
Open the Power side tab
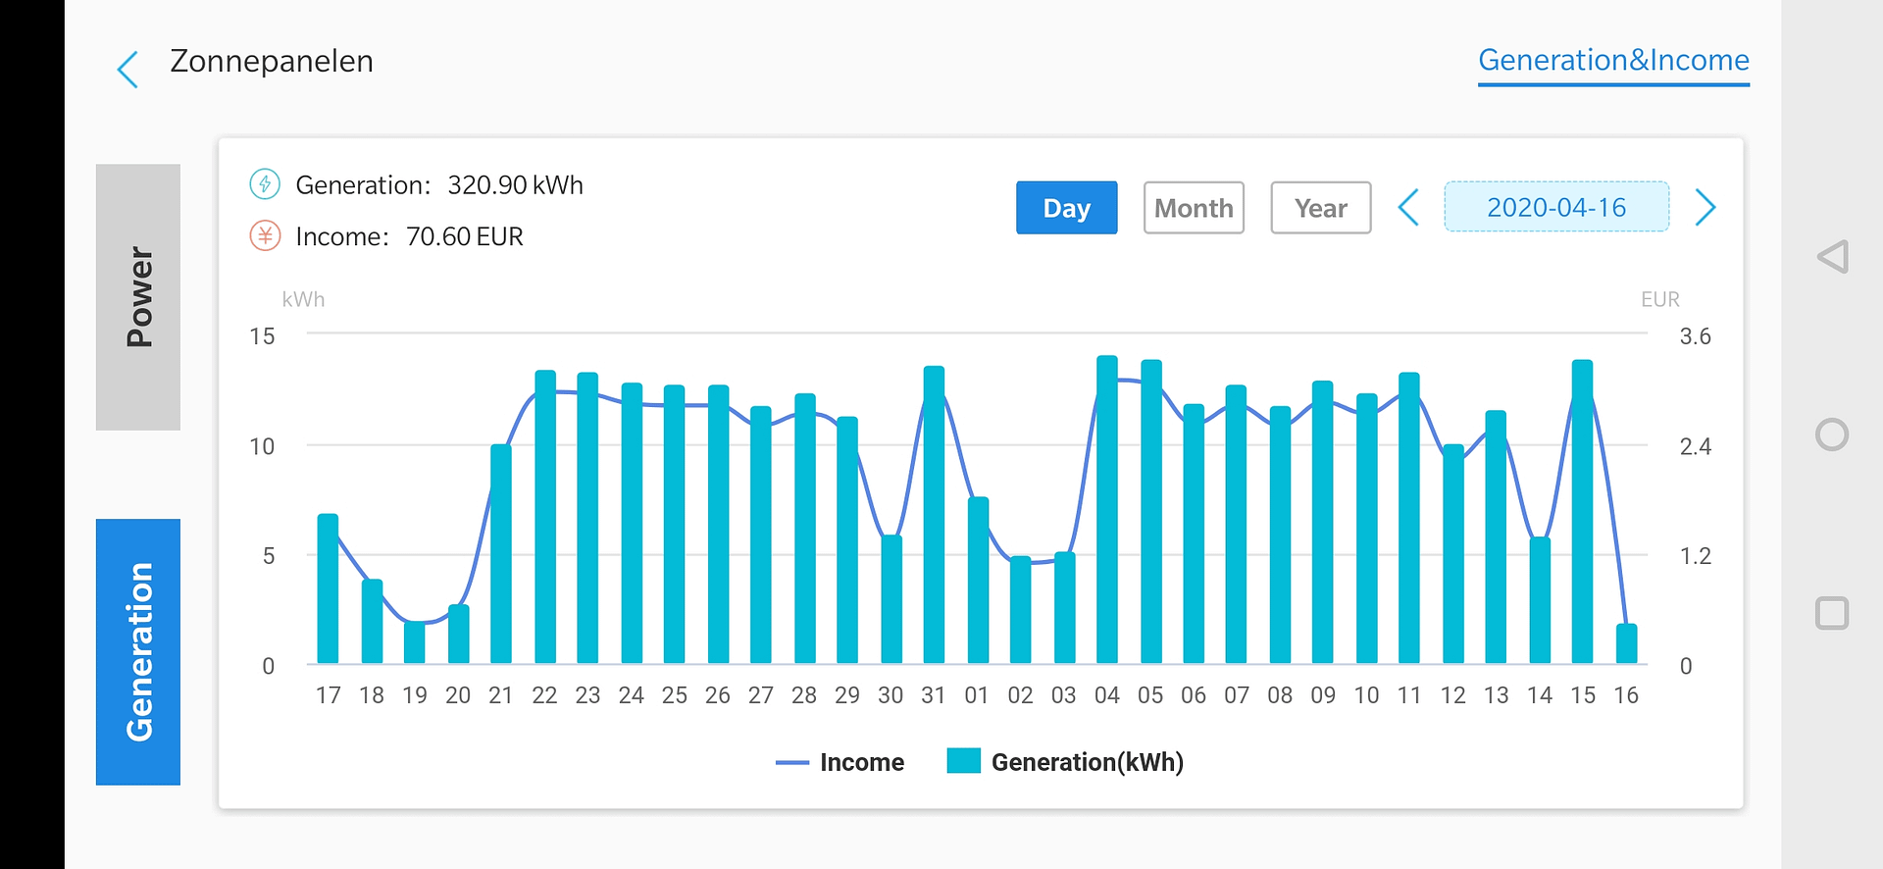[x=138, y=297]
